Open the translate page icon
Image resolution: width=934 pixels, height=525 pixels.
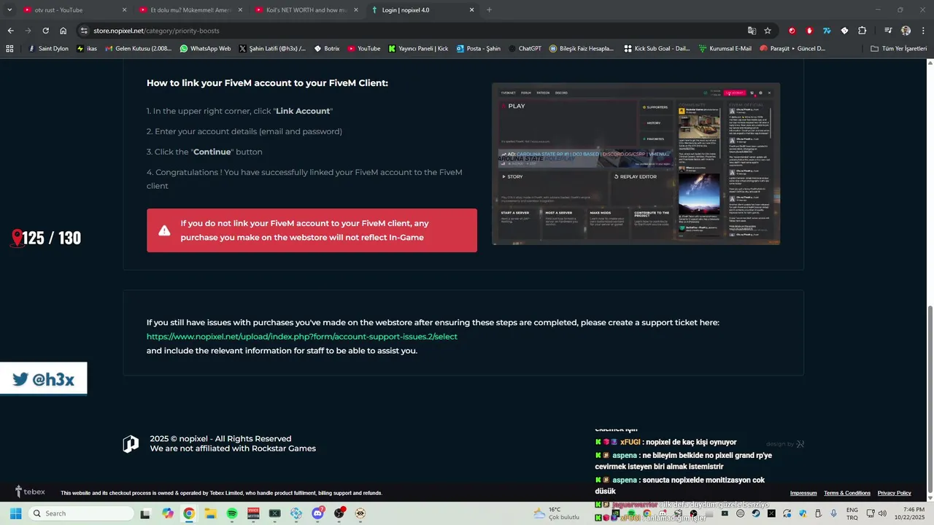[752, 31]
